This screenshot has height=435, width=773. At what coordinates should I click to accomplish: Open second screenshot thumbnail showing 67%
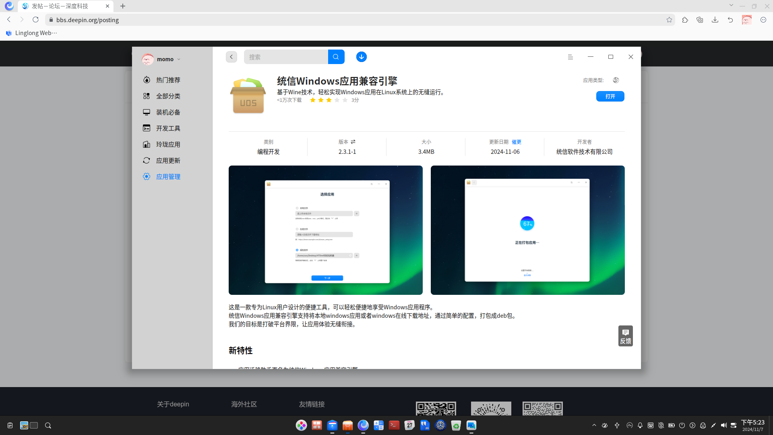(x=528, y=230)
